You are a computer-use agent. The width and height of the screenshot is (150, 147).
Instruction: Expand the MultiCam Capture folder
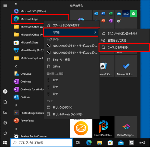(x=29, y=58)
